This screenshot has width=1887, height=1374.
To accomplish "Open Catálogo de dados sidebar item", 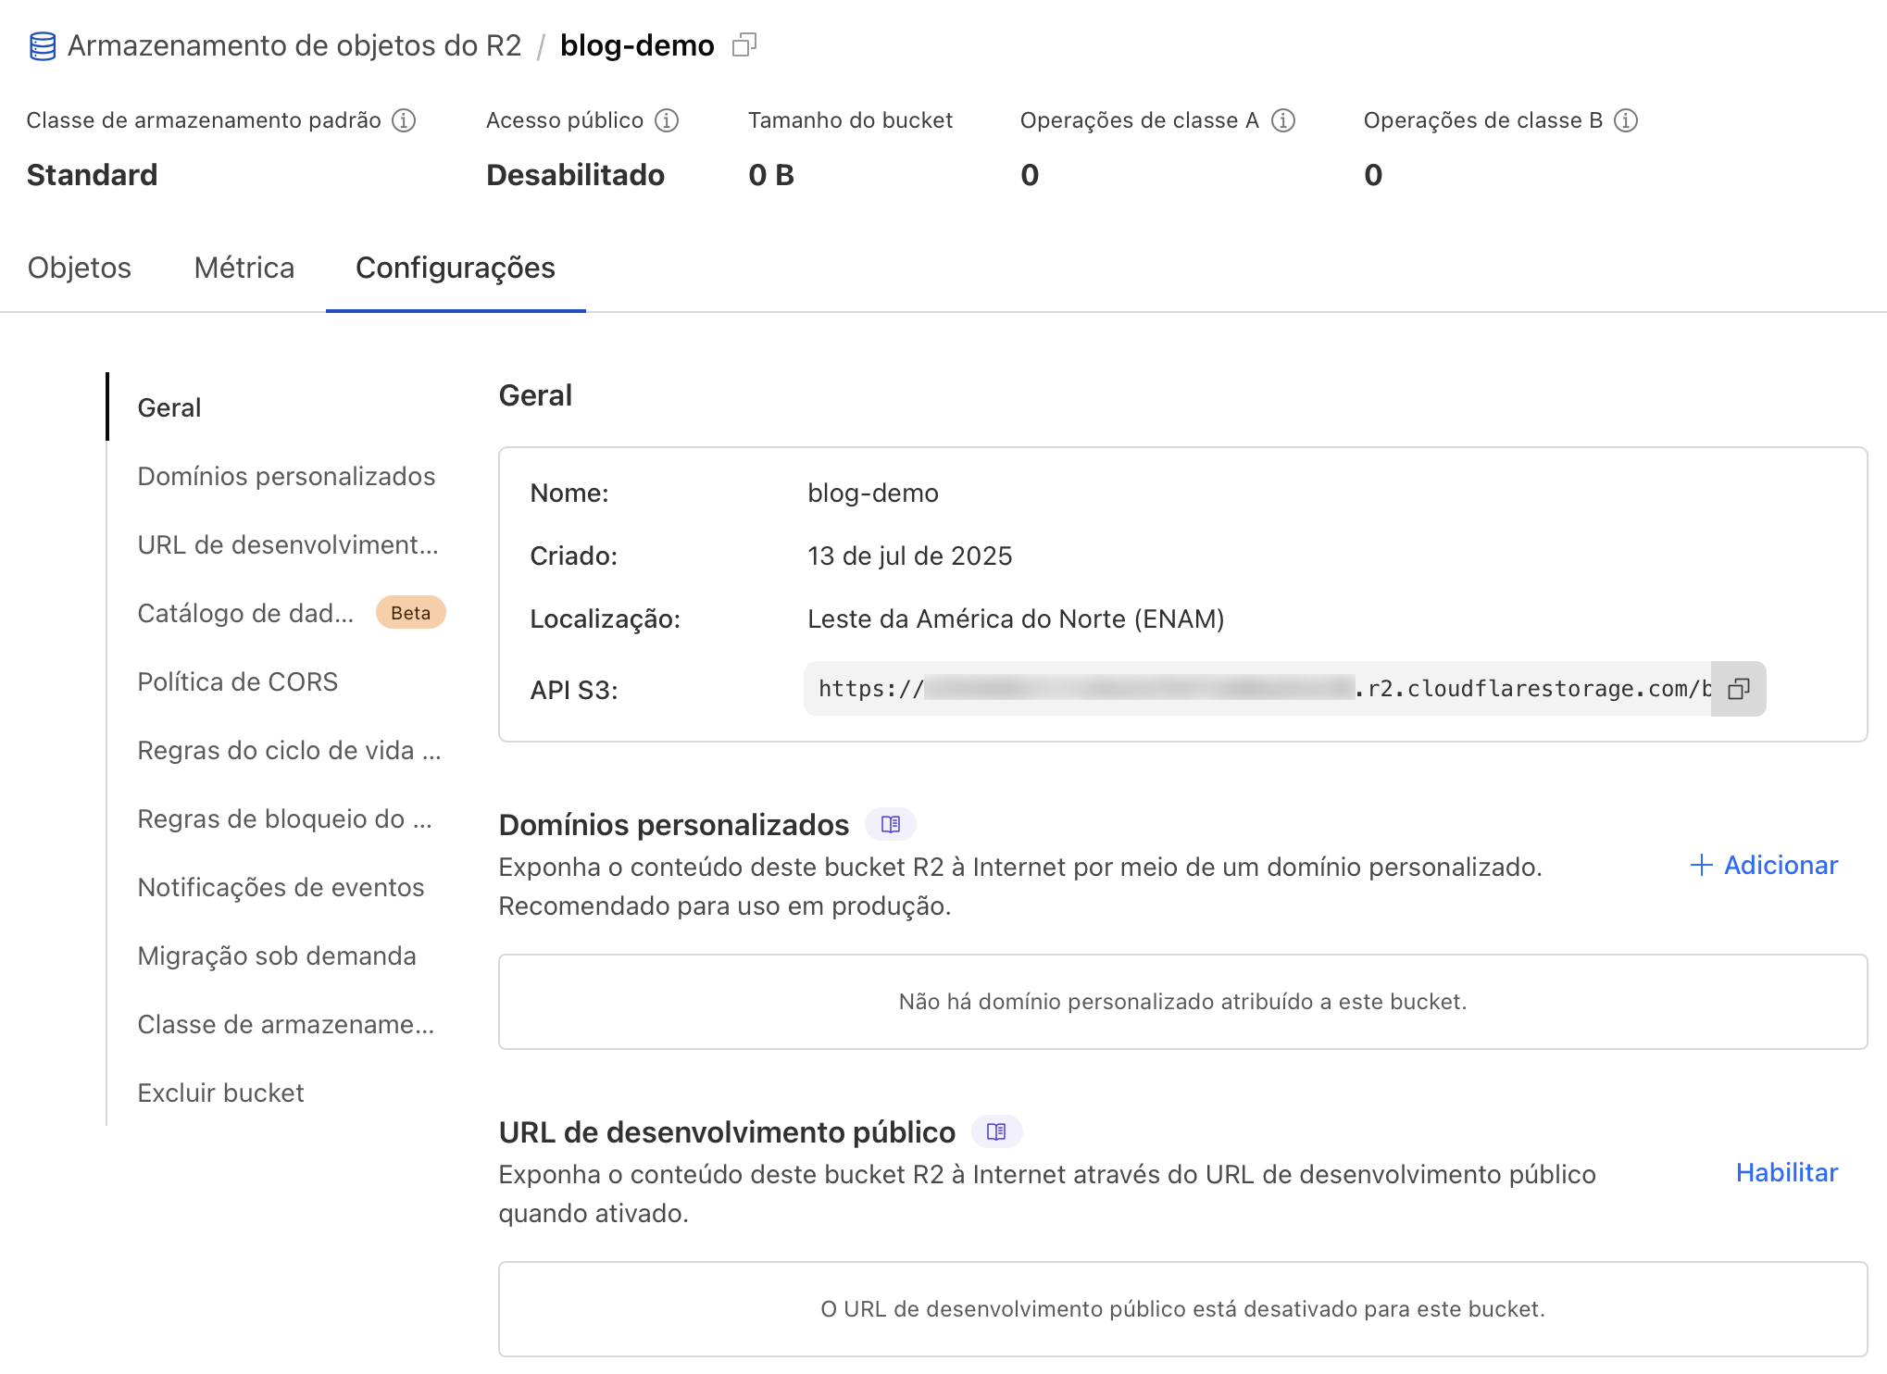I will pyautogui.click(x=245, y=613).
